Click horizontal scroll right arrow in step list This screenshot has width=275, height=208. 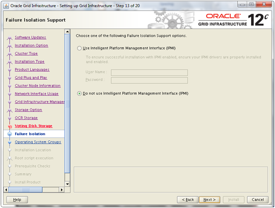coord(62,190)
